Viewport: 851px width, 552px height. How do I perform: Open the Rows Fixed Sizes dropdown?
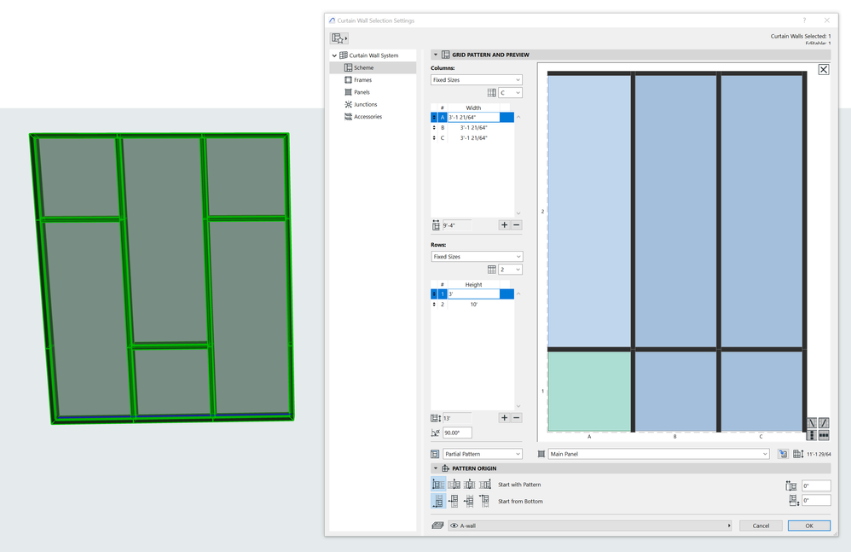[x=477, y=257]
